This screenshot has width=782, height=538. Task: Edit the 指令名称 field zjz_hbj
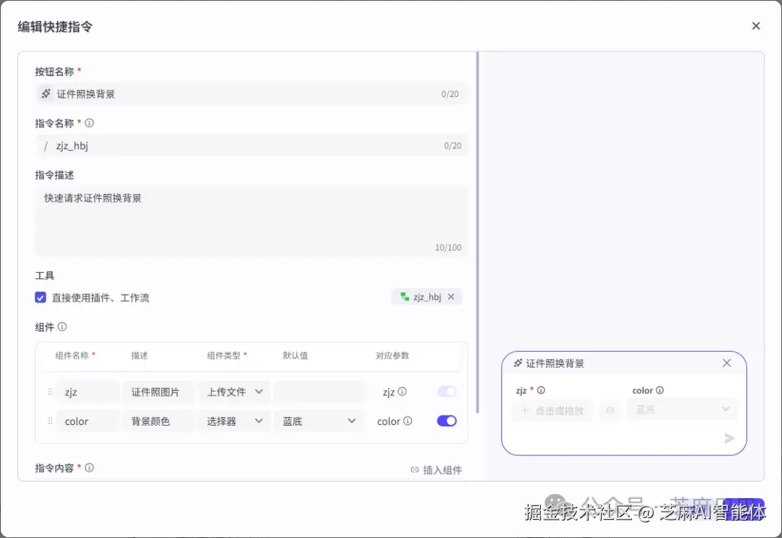pyautogui.click(x=251, y=146)
